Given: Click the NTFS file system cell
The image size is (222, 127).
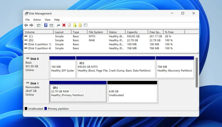Looking at the screenshot, I should pos(92,36).
